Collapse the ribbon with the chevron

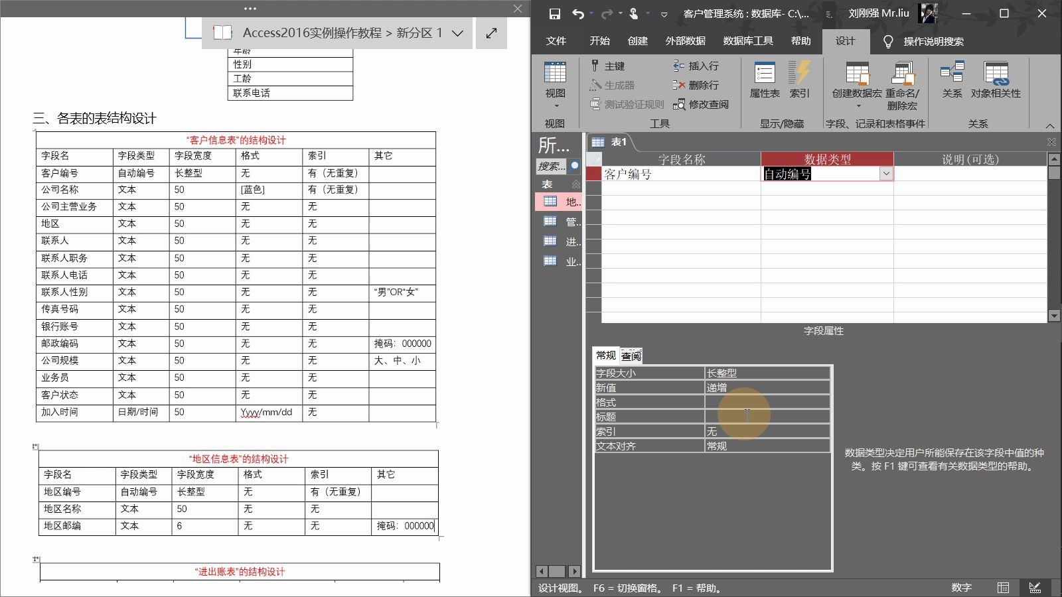pos(1049,125)
